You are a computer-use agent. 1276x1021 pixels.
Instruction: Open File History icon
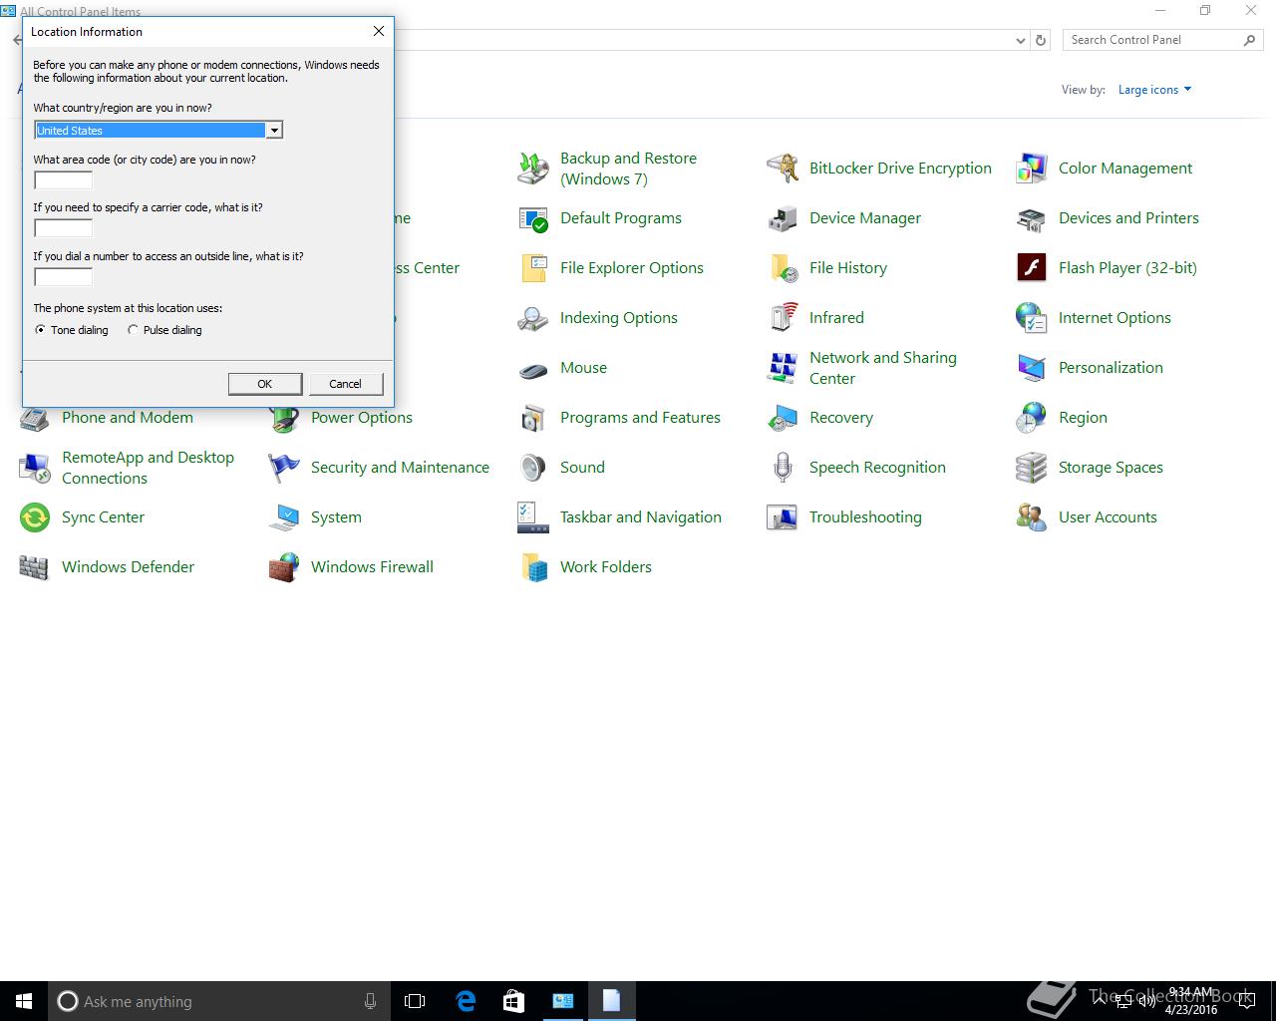pyautogui.click(x=783, y=268)
